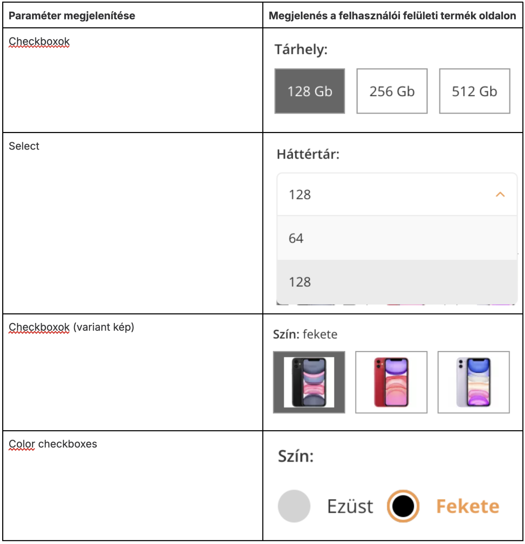Click the Paraméter megjelenítése column header
The height and width of the screenshot is (544, 525).
[72, 16]
